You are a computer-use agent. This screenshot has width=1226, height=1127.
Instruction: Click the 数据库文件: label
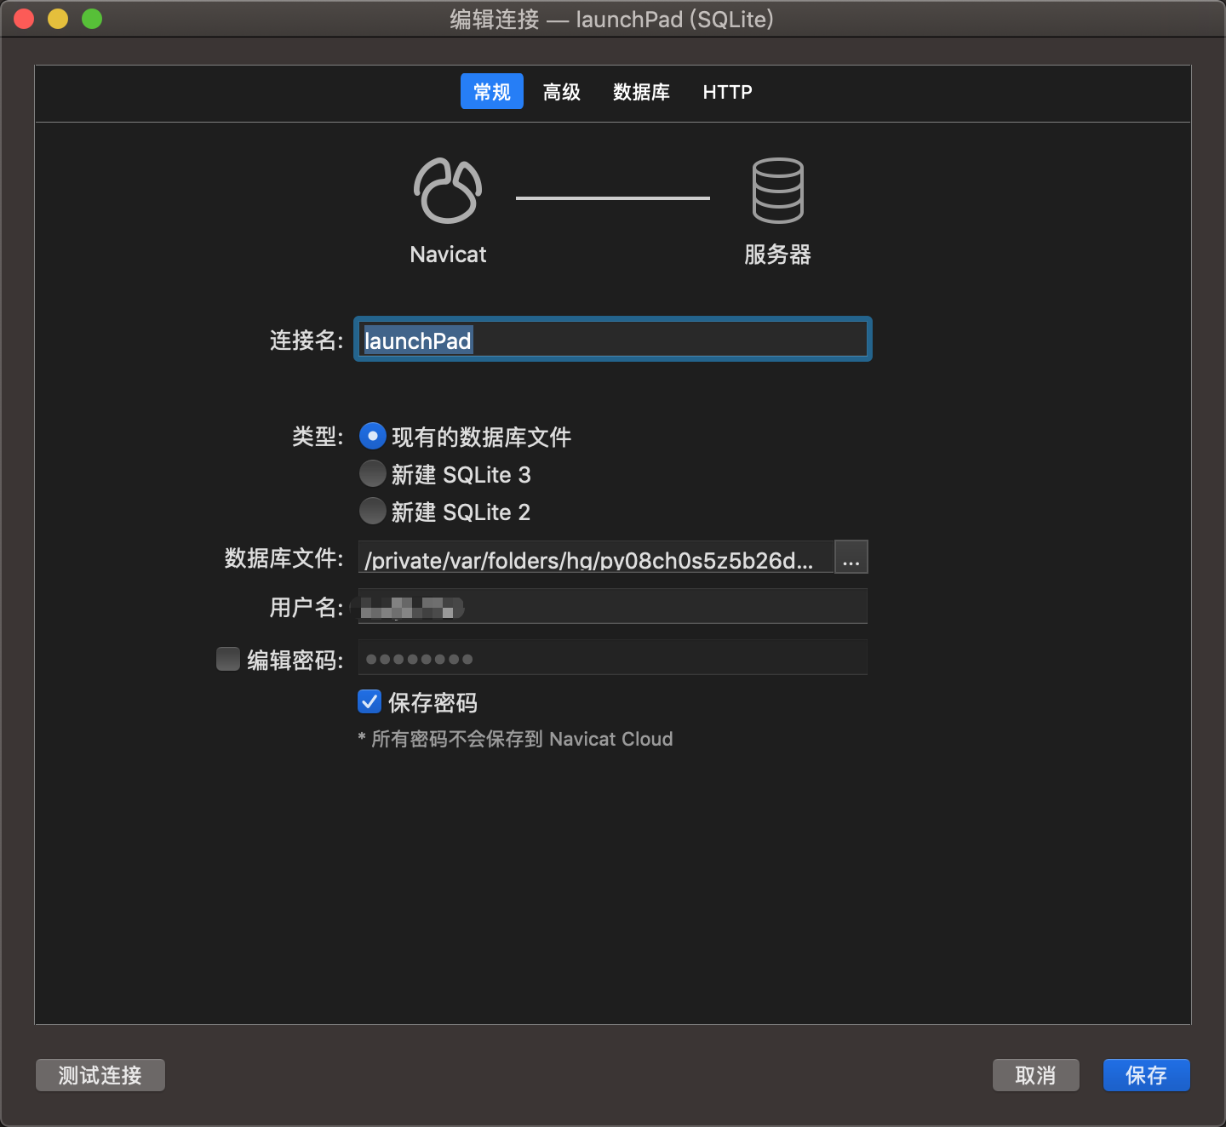click(x=284, y=558)
